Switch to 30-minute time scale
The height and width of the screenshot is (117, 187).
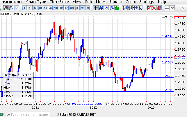tap(51, 8)
